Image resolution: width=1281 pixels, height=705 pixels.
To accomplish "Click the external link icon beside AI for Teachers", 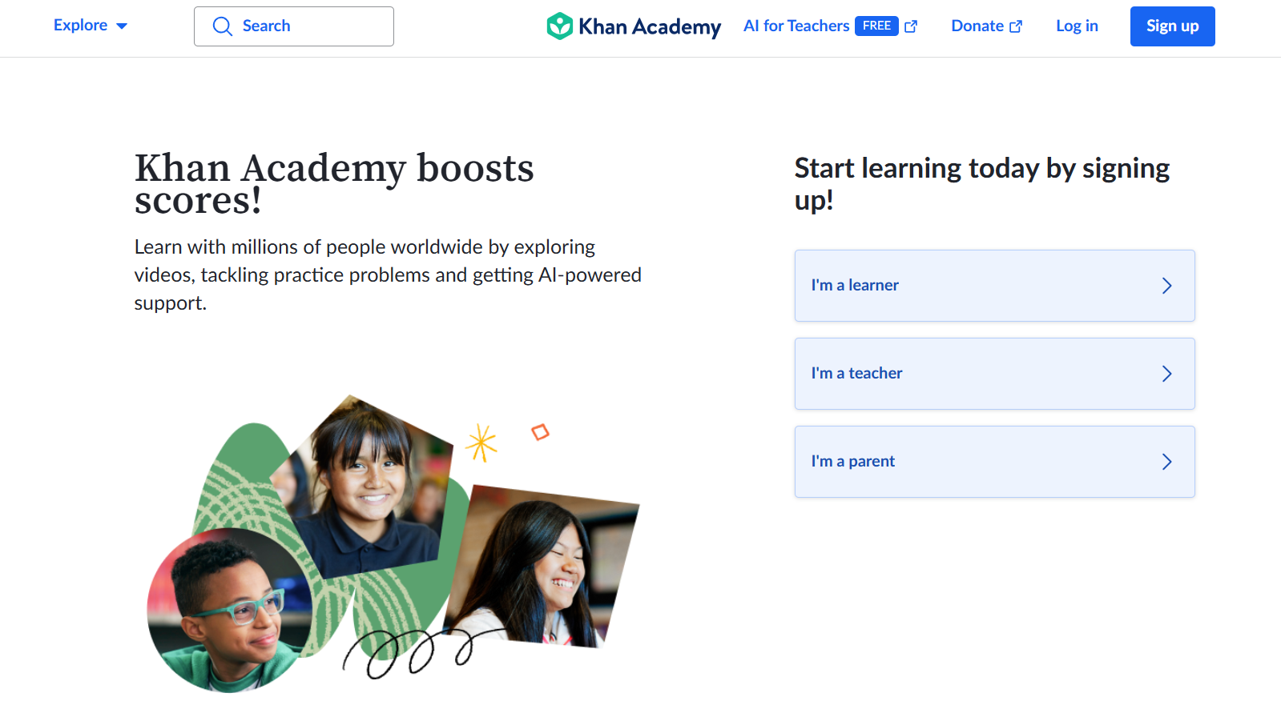I will (911, 26).
